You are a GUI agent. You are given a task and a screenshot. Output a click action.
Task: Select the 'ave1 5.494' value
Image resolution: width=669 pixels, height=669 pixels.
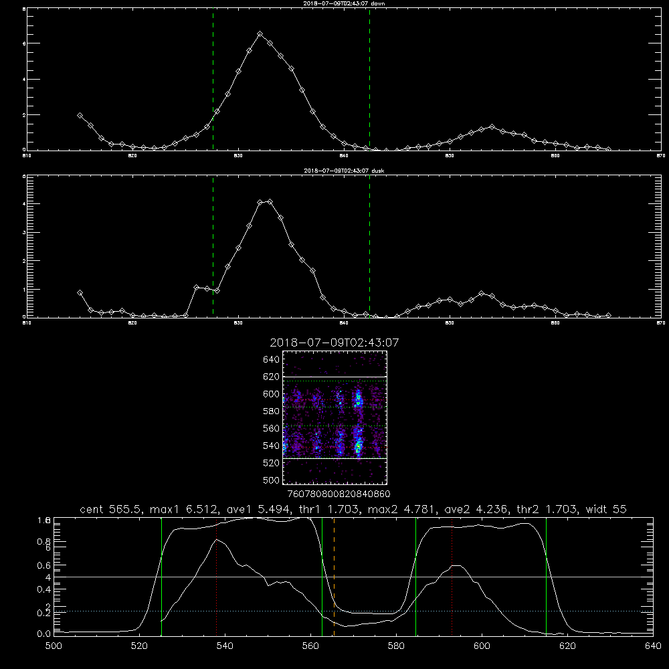(258, 509)
